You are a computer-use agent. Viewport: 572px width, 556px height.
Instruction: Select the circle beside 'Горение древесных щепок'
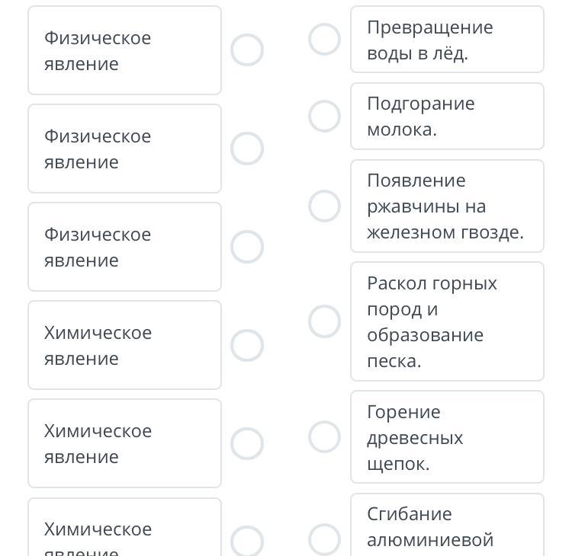[324, 437]
